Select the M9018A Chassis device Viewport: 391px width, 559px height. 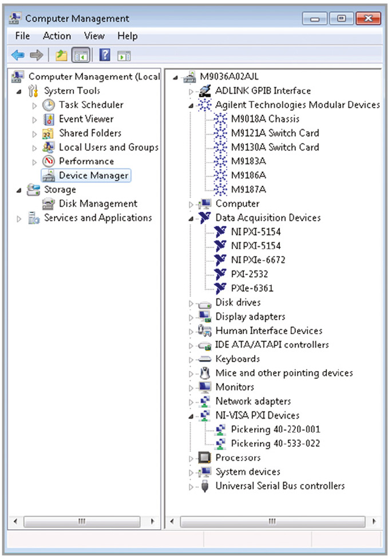tap(264, 119)
